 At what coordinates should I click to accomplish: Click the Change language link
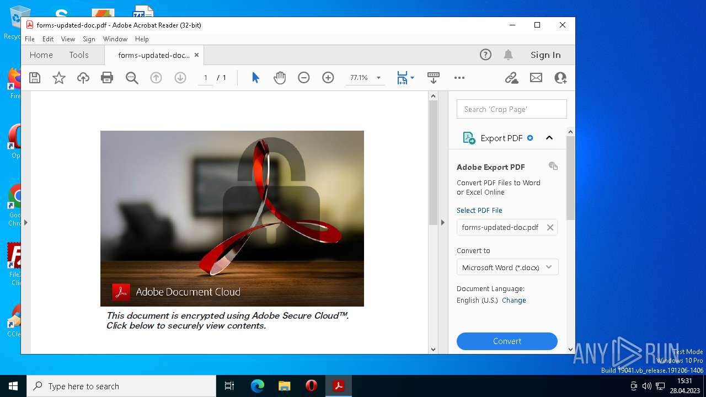[514, 300]
